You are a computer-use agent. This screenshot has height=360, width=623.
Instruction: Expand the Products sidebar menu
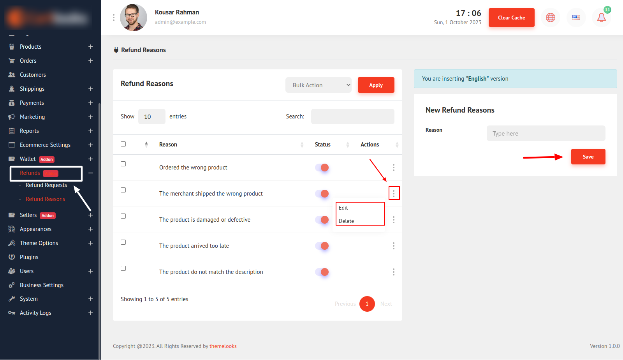[x=90, y=47]
